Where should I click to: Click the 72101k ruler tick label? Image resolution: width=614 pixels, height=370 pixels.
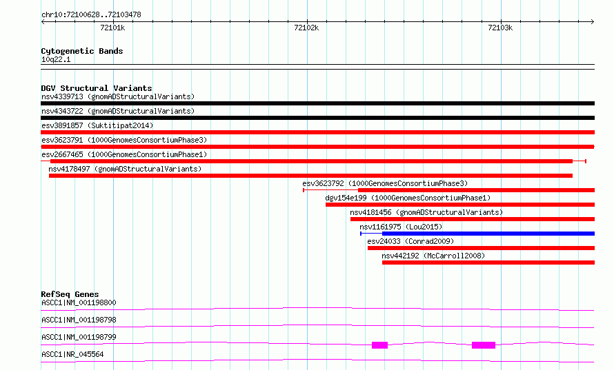(x=112, y=28)
